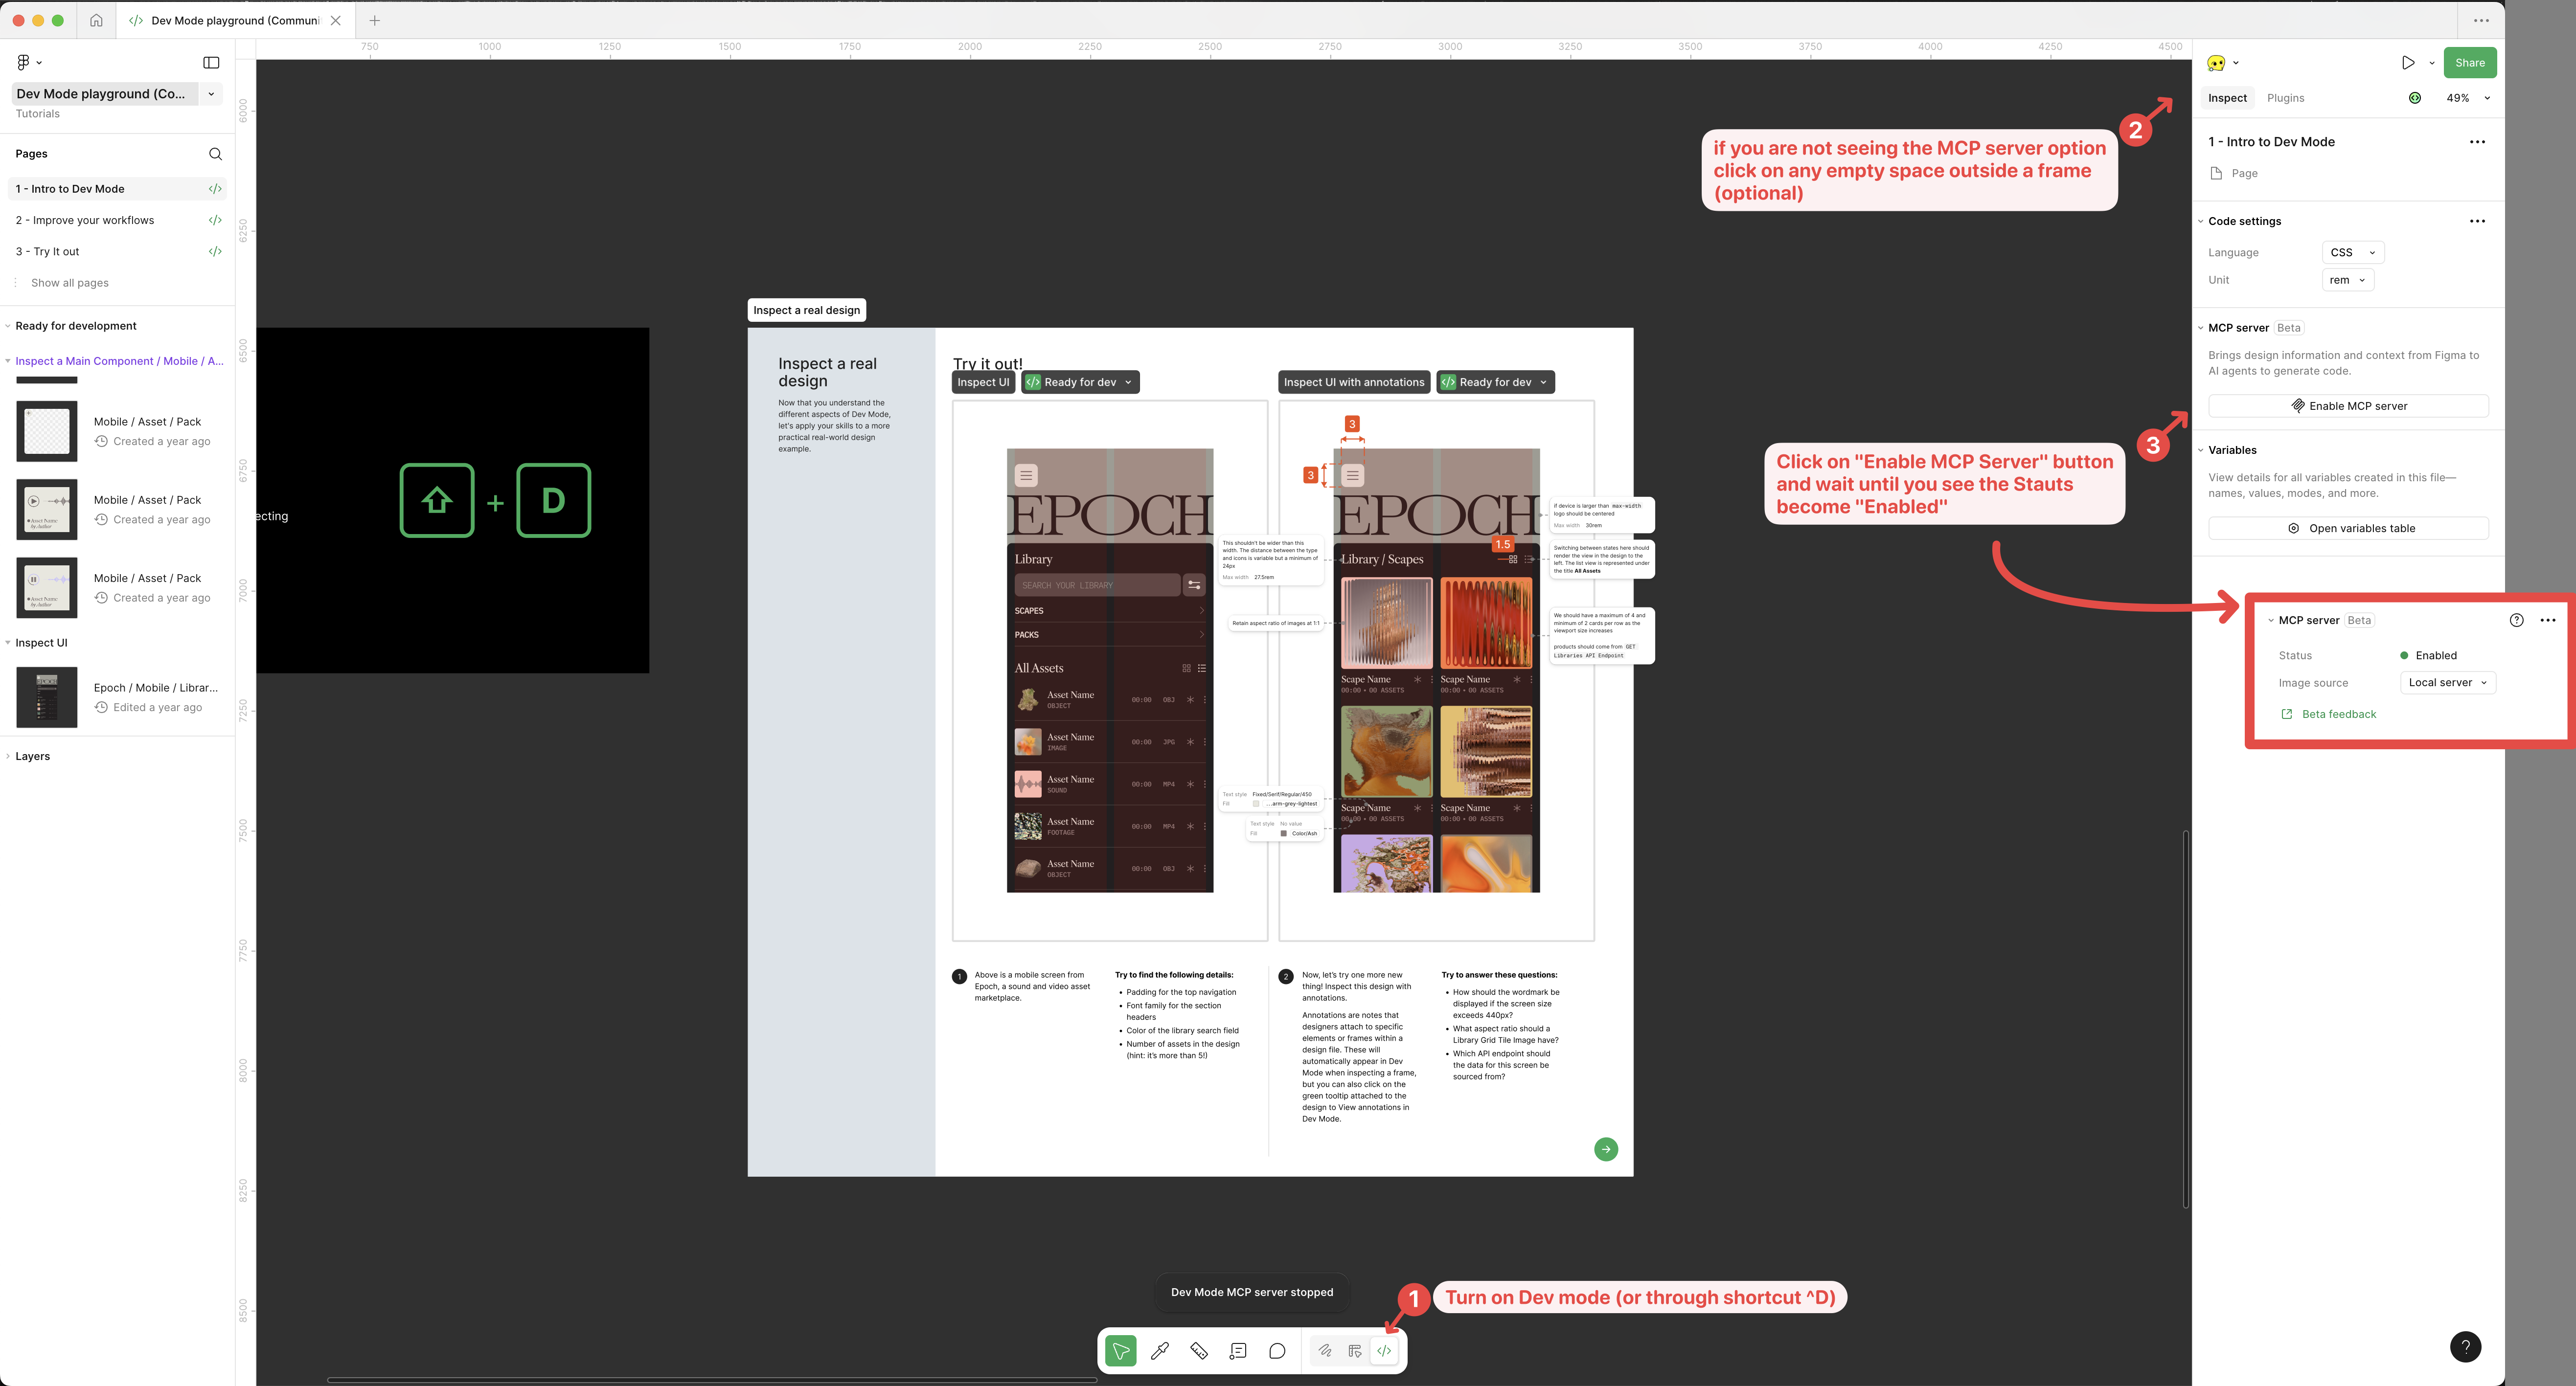Toggle the left sidebar panel icon
2576x1386 pixels.
(x=211, y=63)
